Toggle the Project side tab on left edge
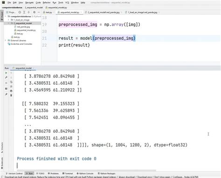 2,15
